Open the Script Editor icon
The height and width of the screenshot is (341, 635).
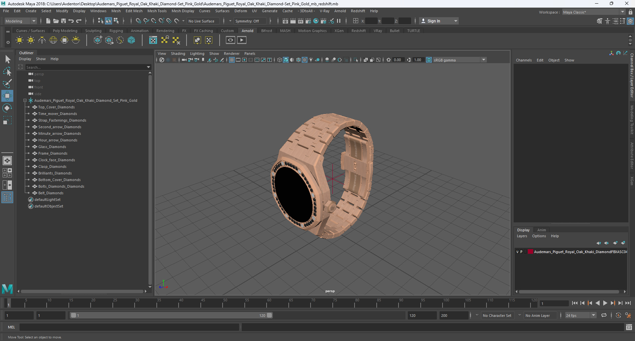point(629,327)
